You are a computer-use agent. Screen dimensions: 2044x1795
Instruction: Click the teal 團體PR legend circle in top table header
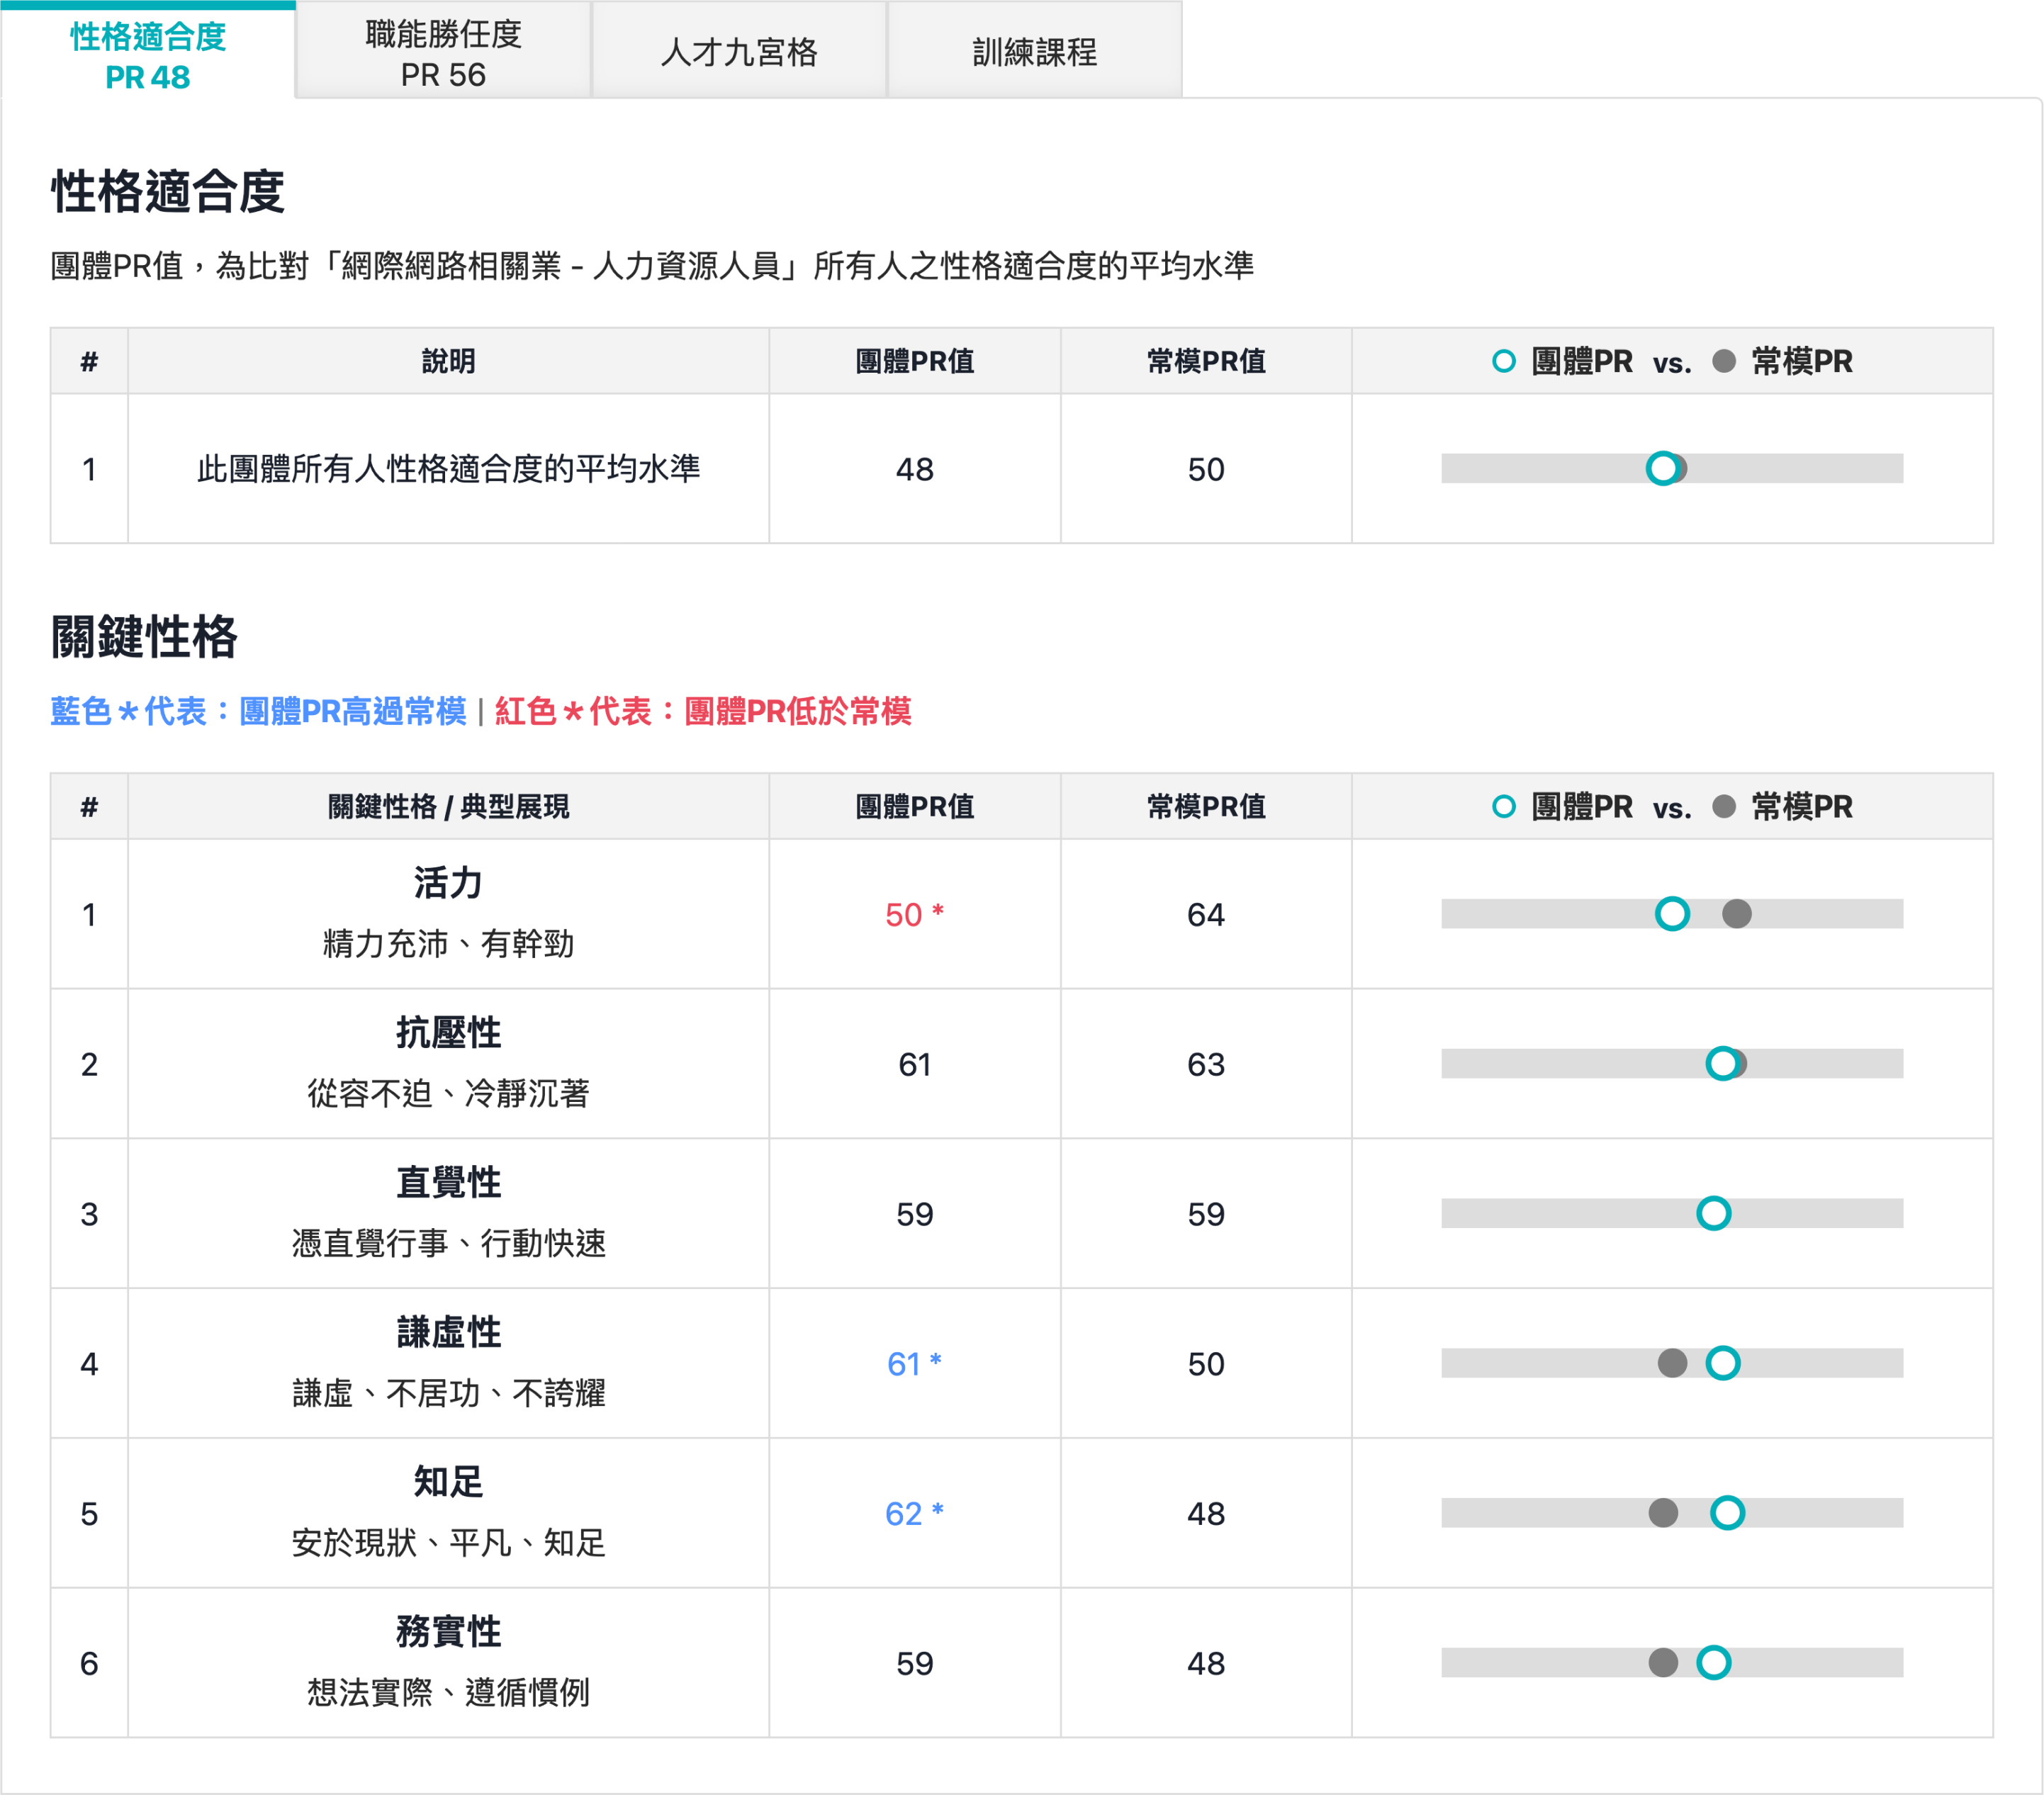[x=1503, y=361]
